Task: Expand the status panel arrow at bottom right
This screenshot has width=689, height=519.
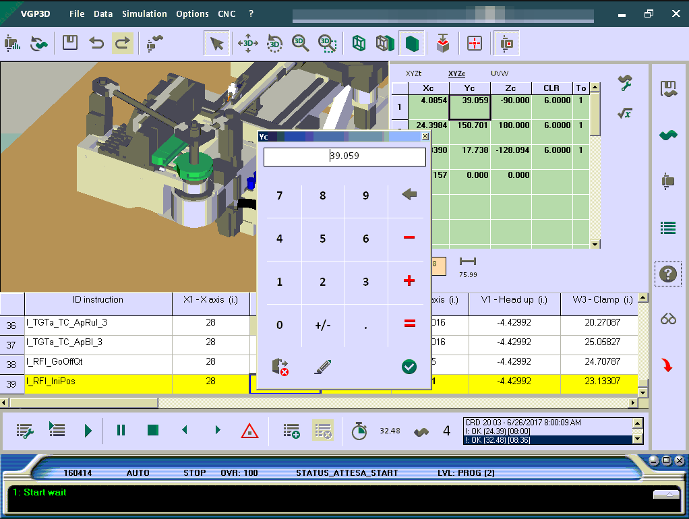Action: (666, 494)
